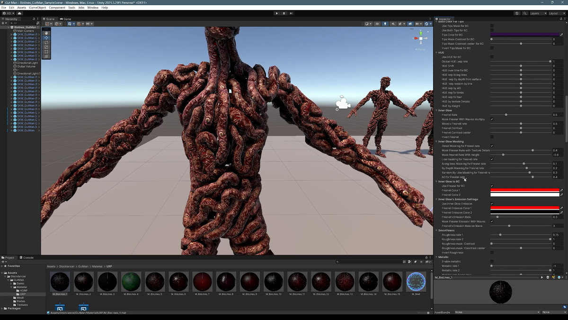Click the 2D view mode button
The width and height of the screenshot is (568, 320).
pyautogui.click(x=377, y=24)
